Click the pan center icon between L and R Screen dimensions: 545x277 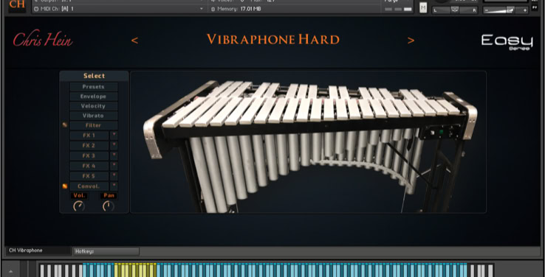(455, 10)
